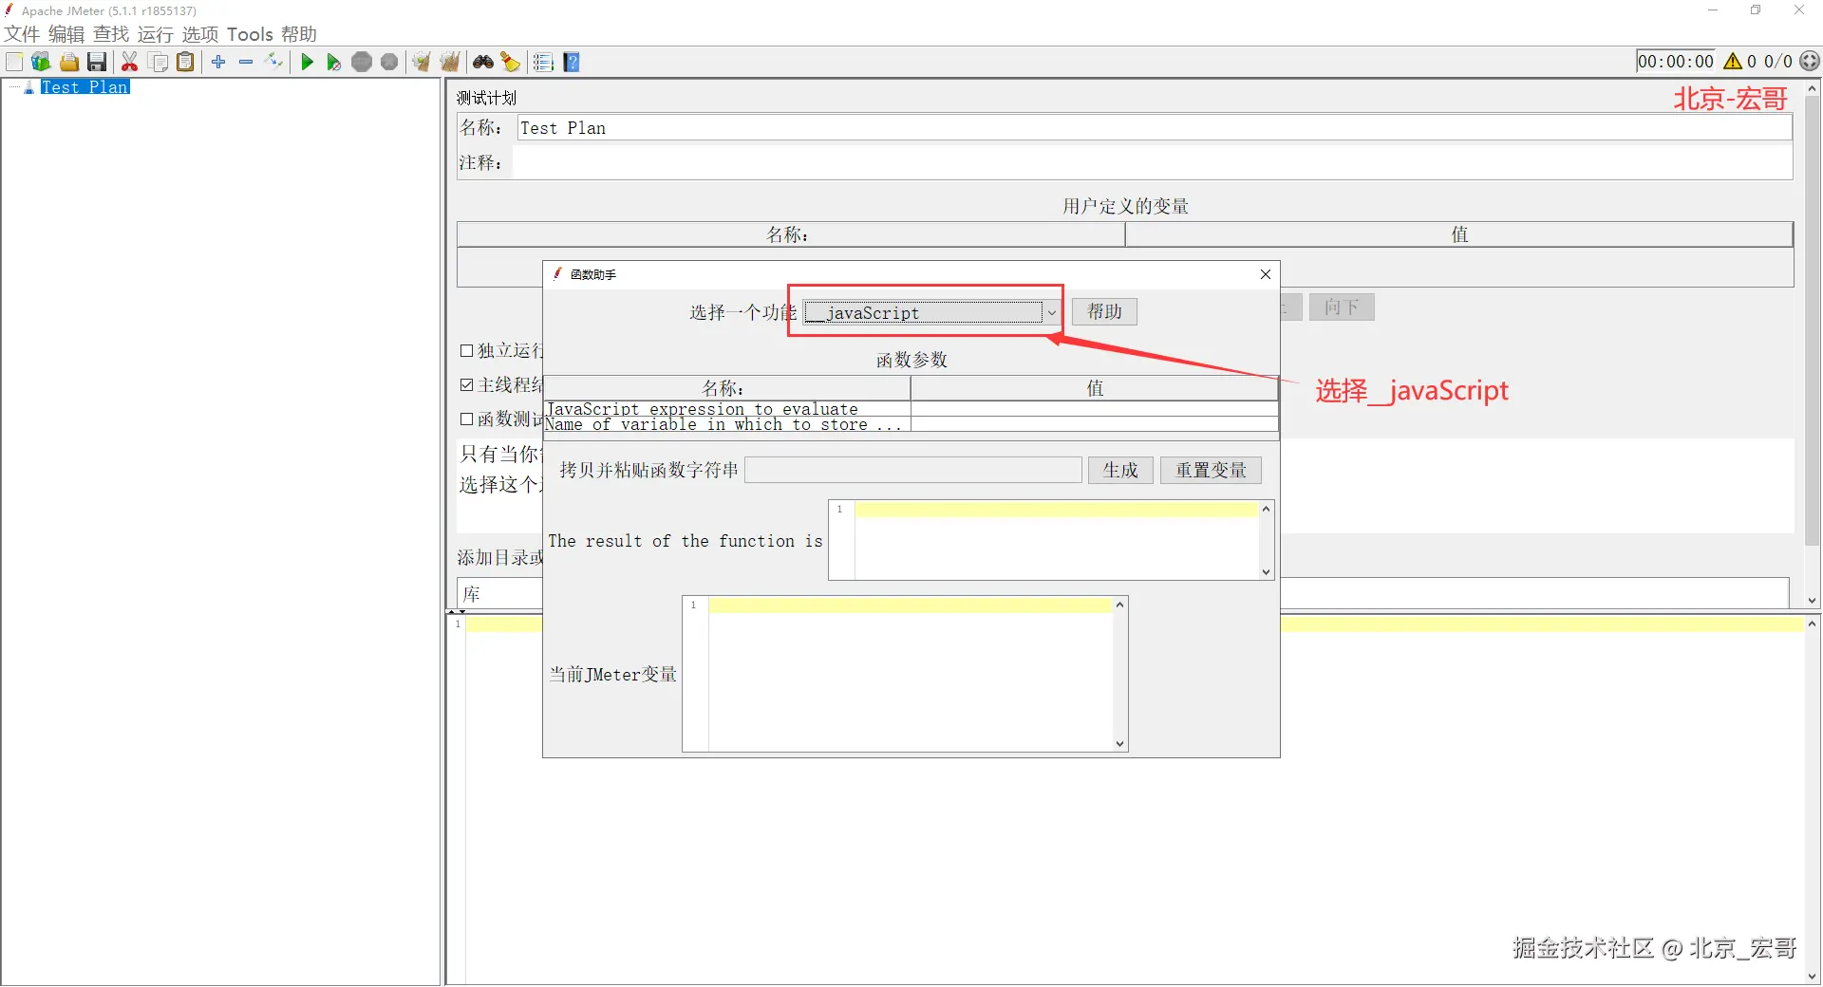The image size is (1823, 987).
Task: Start the test with green play icon
Action: (307, 62)
